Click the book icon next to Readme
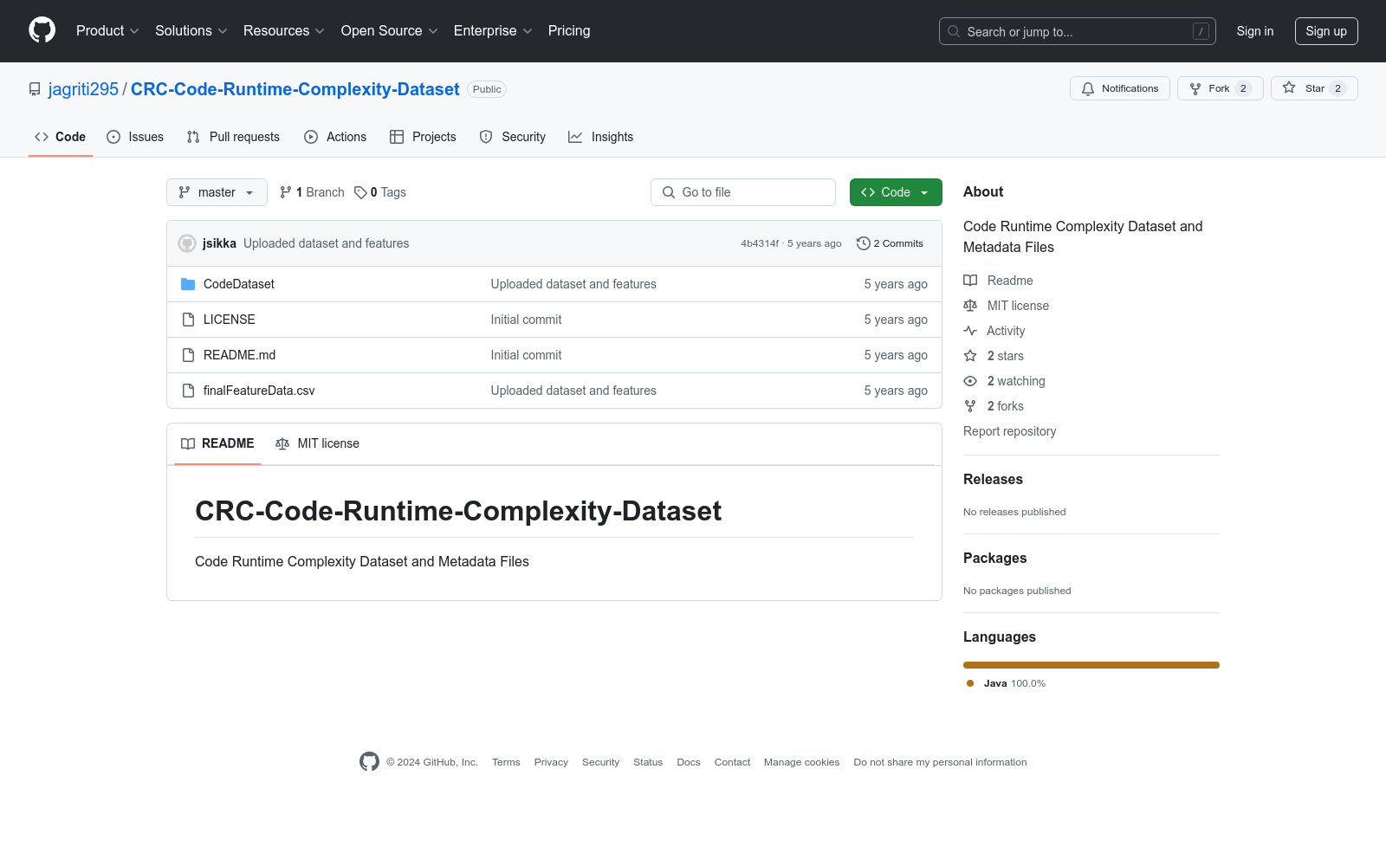The height and width of the screenshot is (866, 1386). tap(970, 281)
